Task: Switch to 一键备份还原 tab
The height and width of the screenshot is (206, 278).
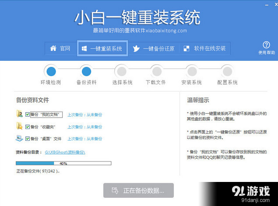Action: [x=154, y=49]
